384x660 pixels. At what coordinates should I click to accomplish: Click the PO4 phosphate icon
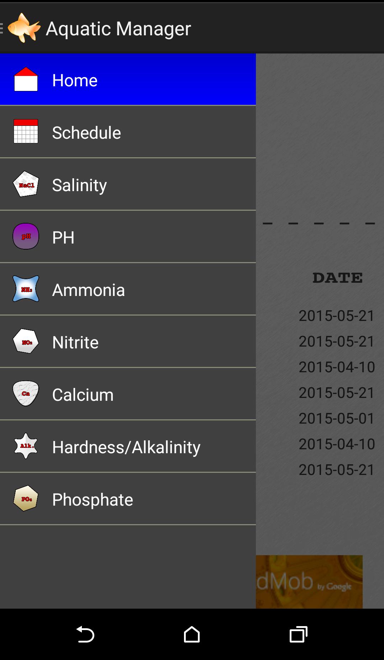click(26, 498)
